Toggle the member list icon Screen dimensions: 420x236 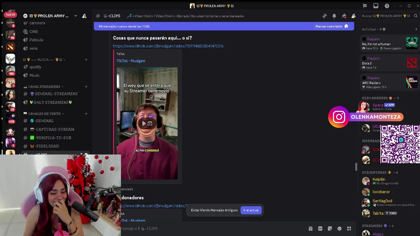(353, 16)
